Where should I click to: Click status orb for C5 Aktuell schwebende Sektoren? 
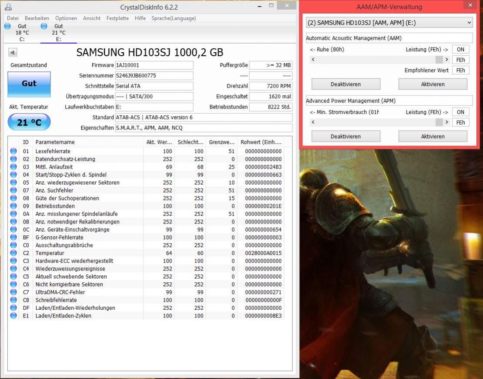13,276
